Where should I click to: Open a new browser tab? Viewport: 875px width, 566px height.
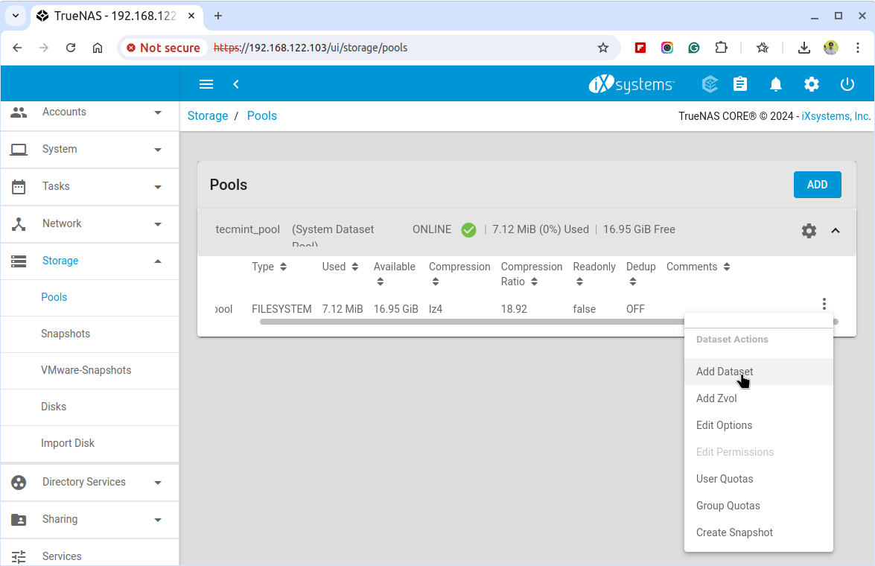pos(218,16)
